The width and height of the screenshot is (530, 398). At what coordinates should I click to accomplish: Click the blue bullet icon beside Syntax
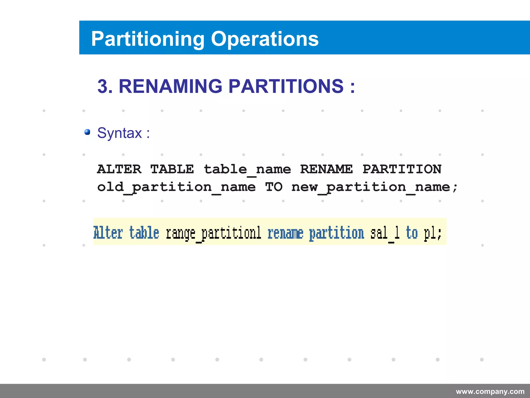pos(87,132)
